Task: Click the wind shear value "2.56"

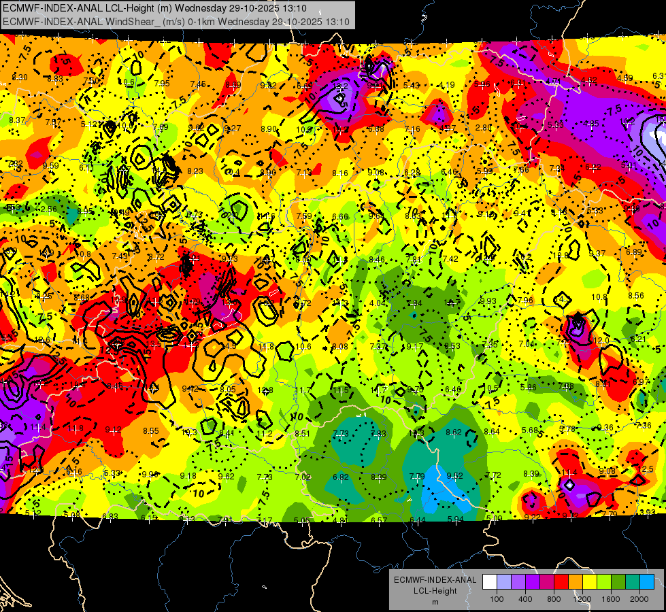Action: tap(49, 209)
